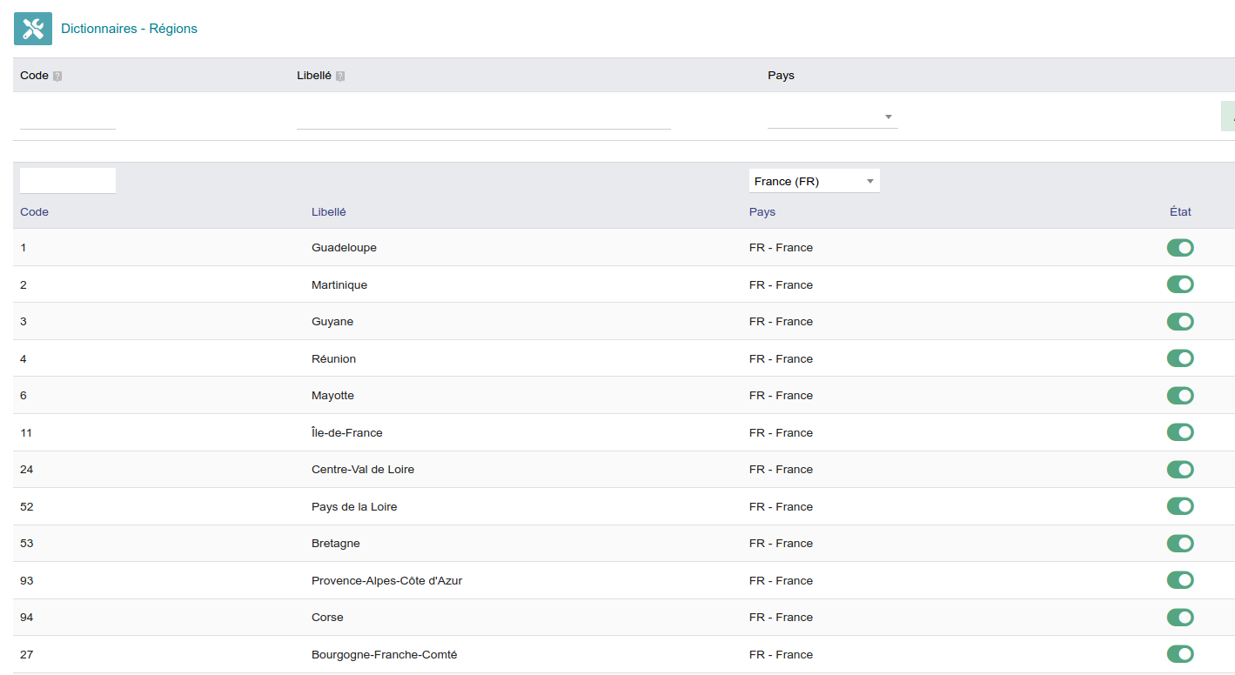Turn off the Bourgogne-Franche-Comté toggle
Viewport: 1235px width, 675px height.
[1180, 654]
